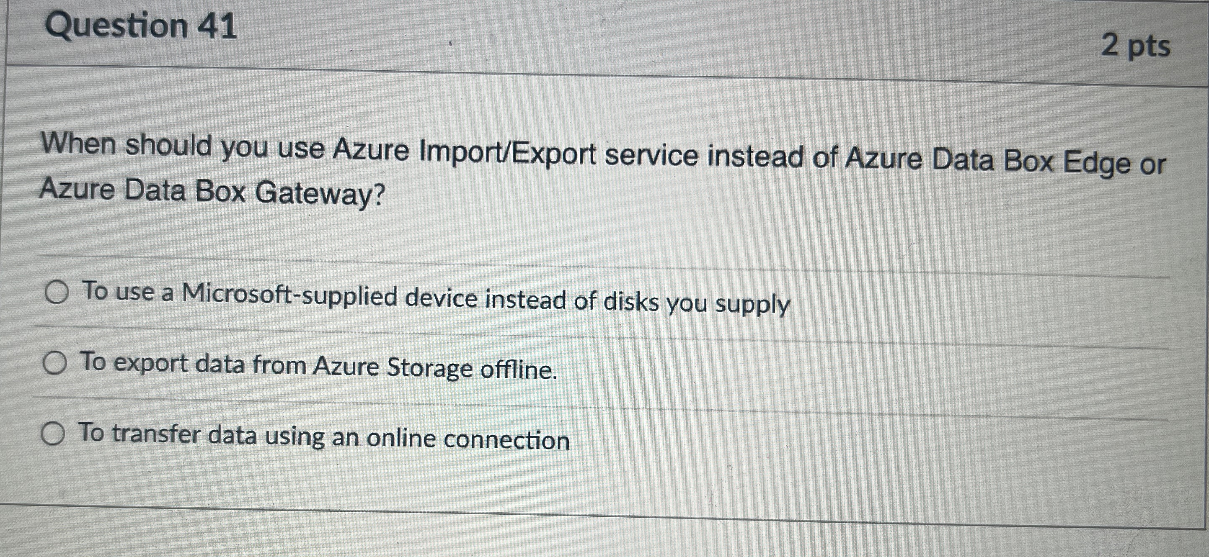Select the online connection radio button
The width and height of the screenshot is (1209, 557).
53,434
